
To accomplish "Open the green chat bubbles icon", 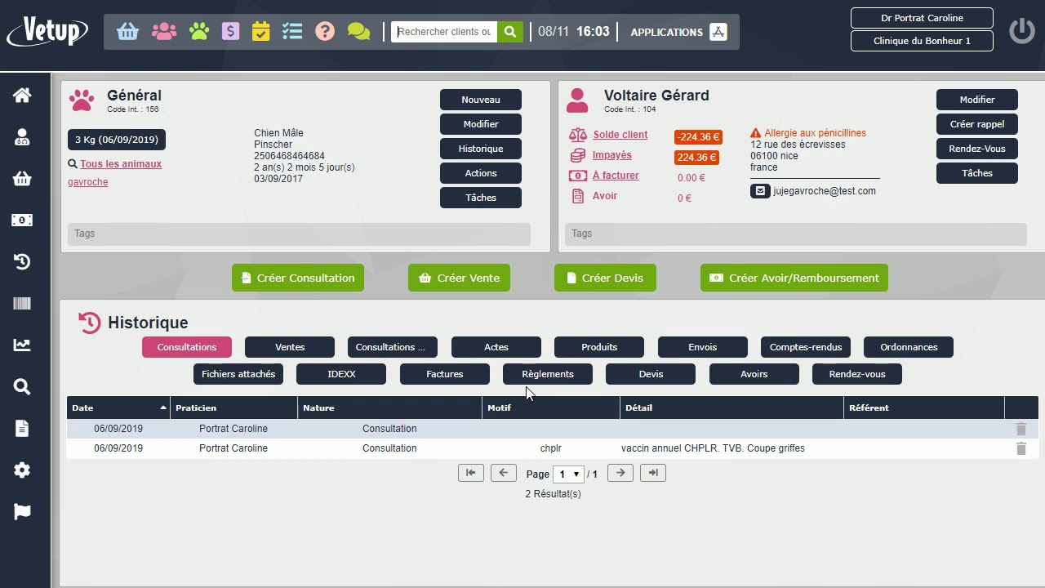I will tap(358, 32).
